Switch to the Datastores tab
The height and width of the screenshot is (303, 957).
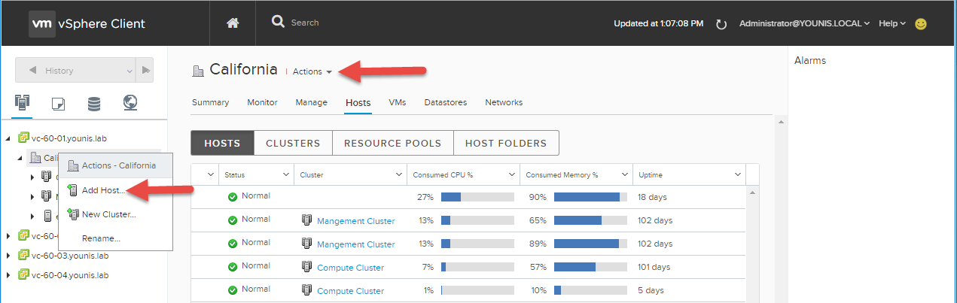[x=446, y=102]
